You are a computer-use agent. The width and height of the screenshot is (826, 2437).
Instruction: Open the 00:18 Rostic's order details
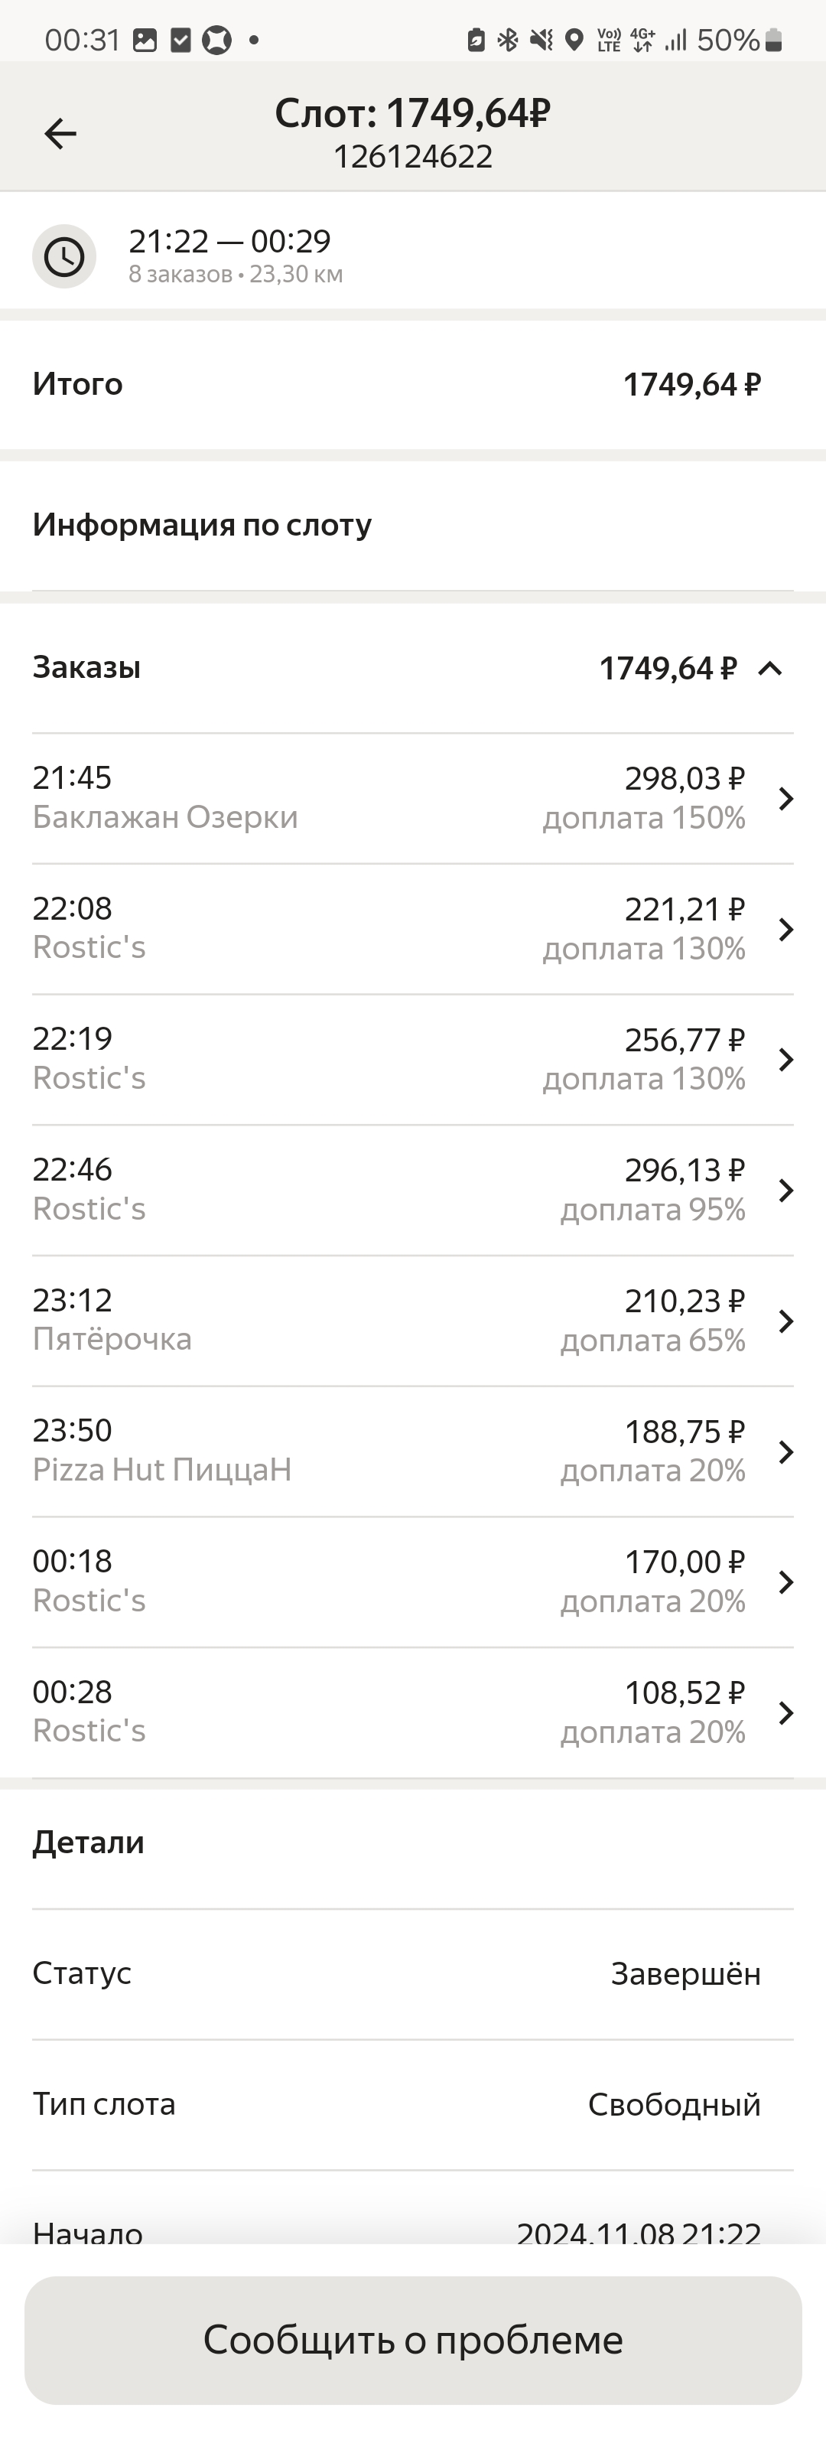pyautogui.click(x=412, y=1582)
